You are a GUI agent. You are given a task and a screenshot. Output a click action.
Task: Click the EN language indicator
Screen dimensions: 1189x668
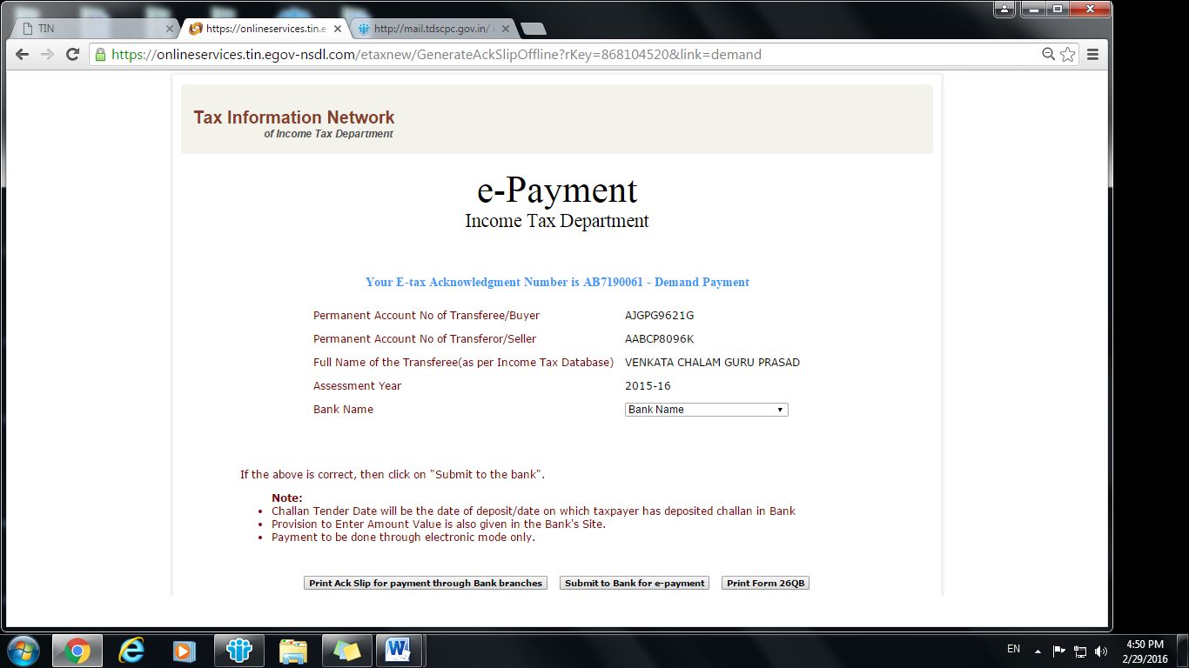(x=1013, y=649)
